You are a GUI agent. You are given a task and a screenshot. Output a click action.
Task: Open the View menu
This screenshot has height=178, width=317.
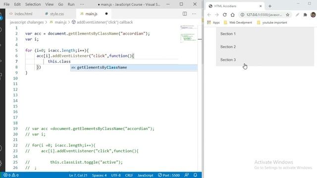point(50,4)
